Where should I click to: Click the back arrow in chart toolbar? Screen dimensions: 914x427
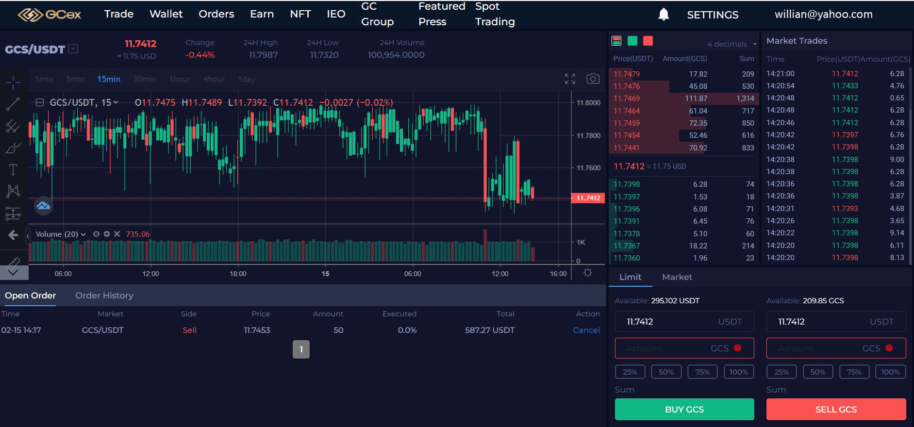[x=13, y=235]
